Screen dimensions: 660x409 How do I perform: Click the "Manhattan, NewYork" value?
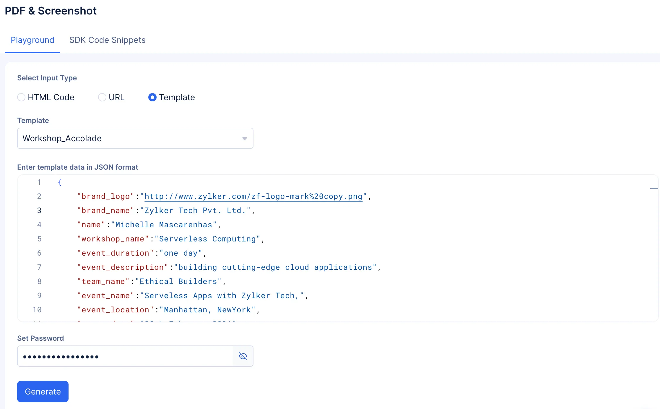[207, 310]
